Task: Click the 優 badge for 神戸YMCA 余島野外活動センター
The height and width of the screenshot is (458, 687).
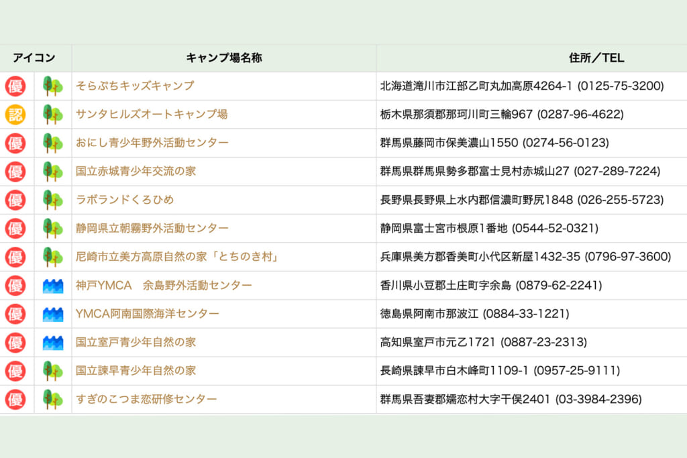Action: click(x=15, y=286)
